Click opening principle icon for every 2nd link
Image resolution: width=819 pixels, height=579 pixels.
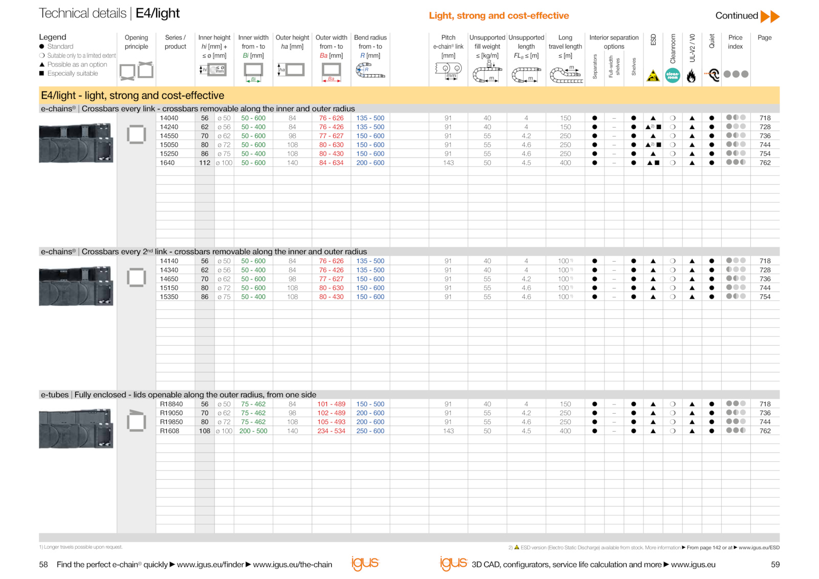tap(137, 277)
